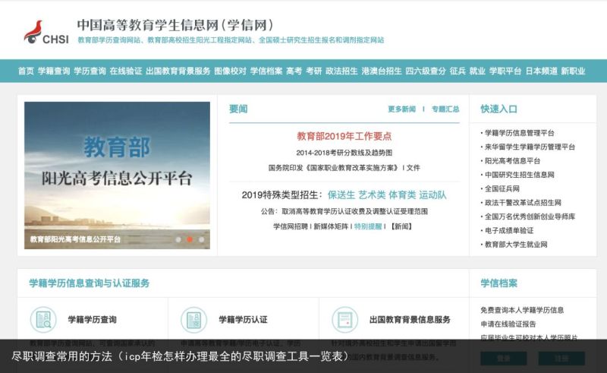Select 就业 in navigation bar
The width and height of the screenshot is (607, 373).
coord(477,71)
